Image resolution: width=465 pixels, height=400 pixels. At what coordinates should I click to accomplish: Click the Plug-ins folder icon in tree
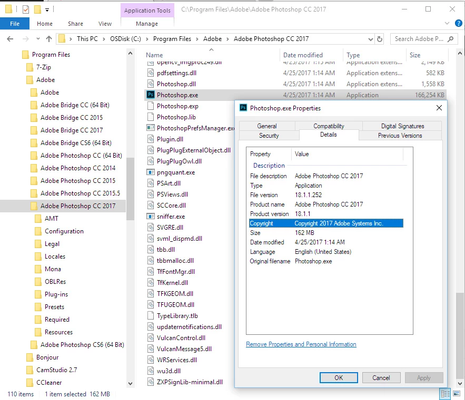[x=38, y=294]
